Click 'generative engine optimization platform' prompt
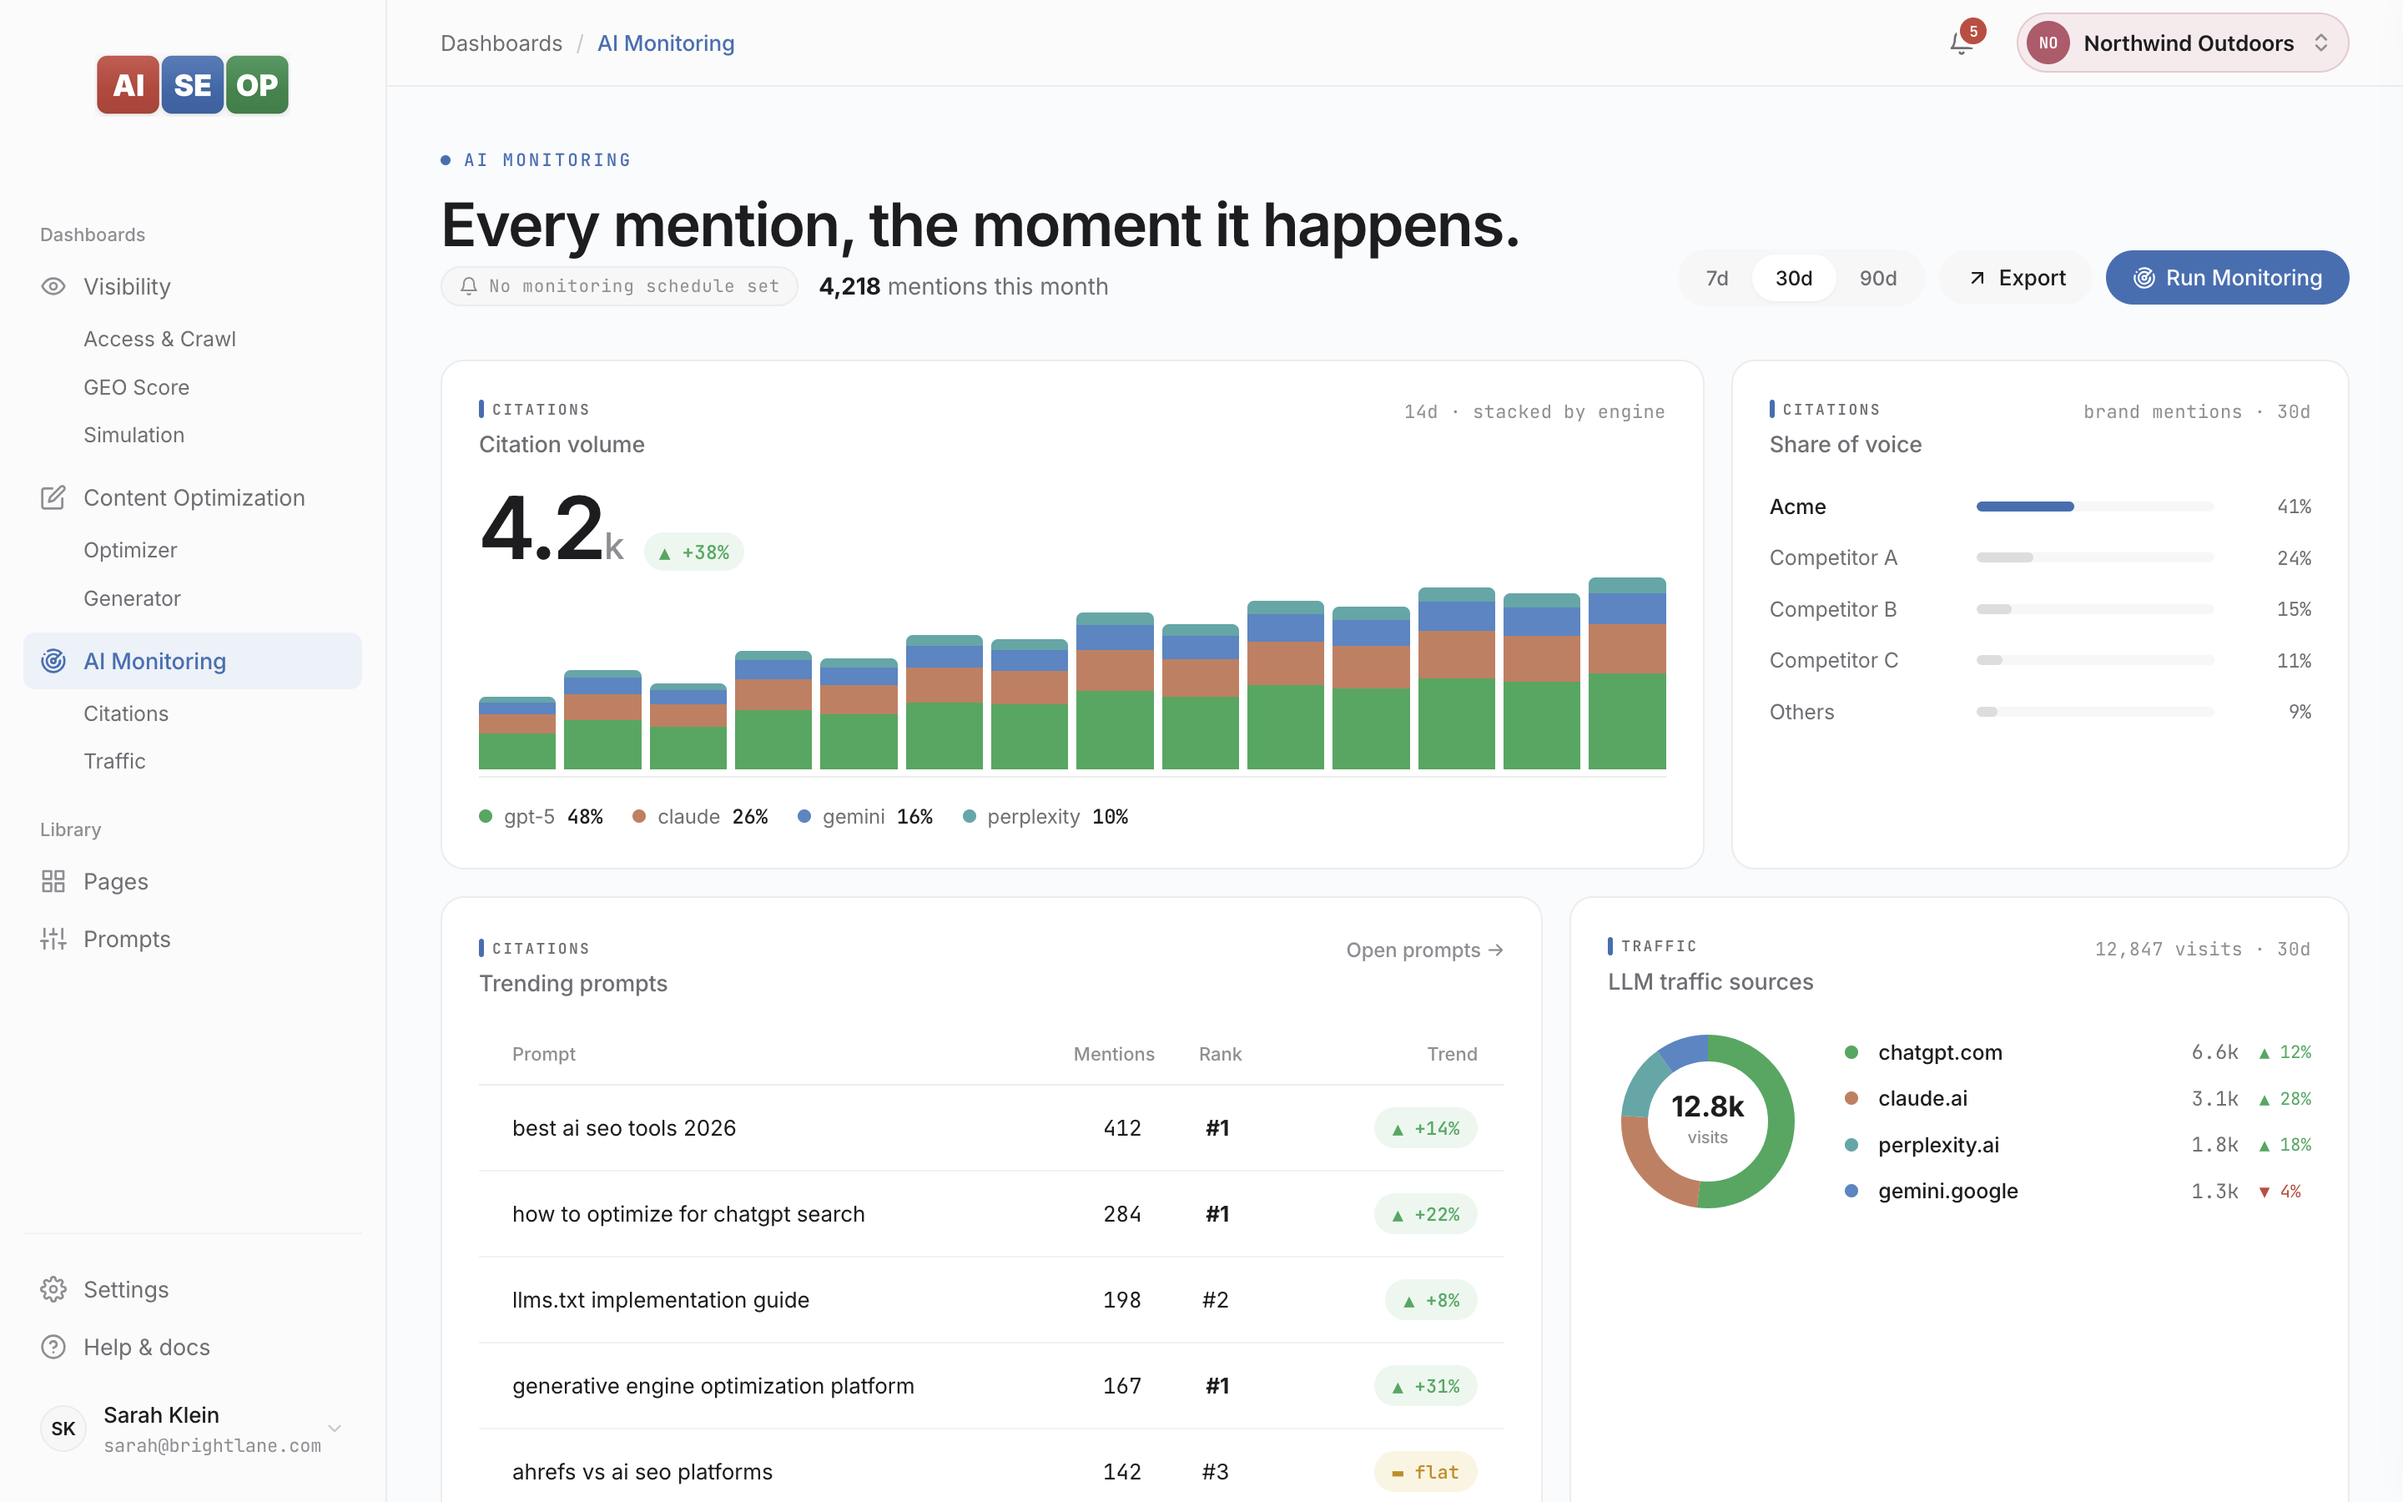Image resolution: width=2403 pixels, height=1502 pixels. [713, 1386]
